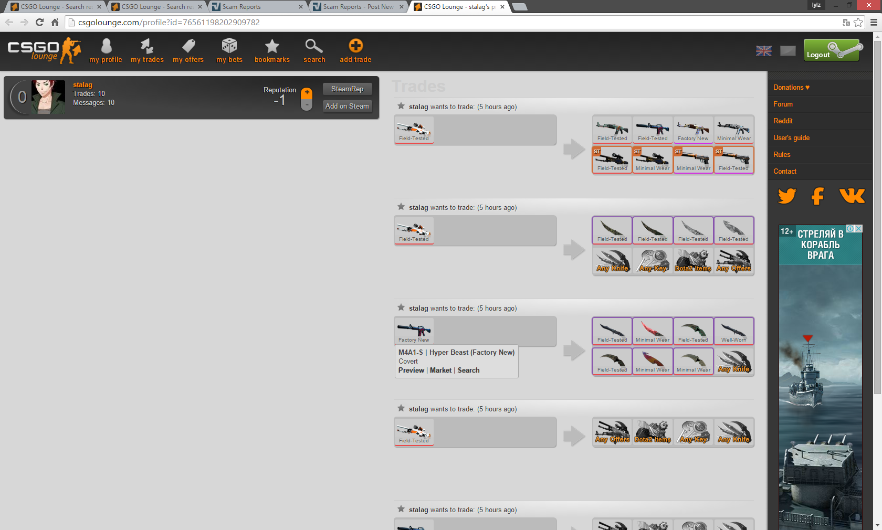Select Any Offers in fourth trade

pos(612,432)
